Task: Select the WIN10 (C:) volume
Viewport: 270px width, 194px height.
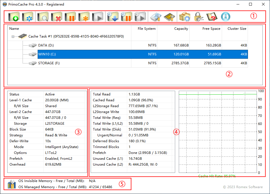Action: tap(47, 54)
